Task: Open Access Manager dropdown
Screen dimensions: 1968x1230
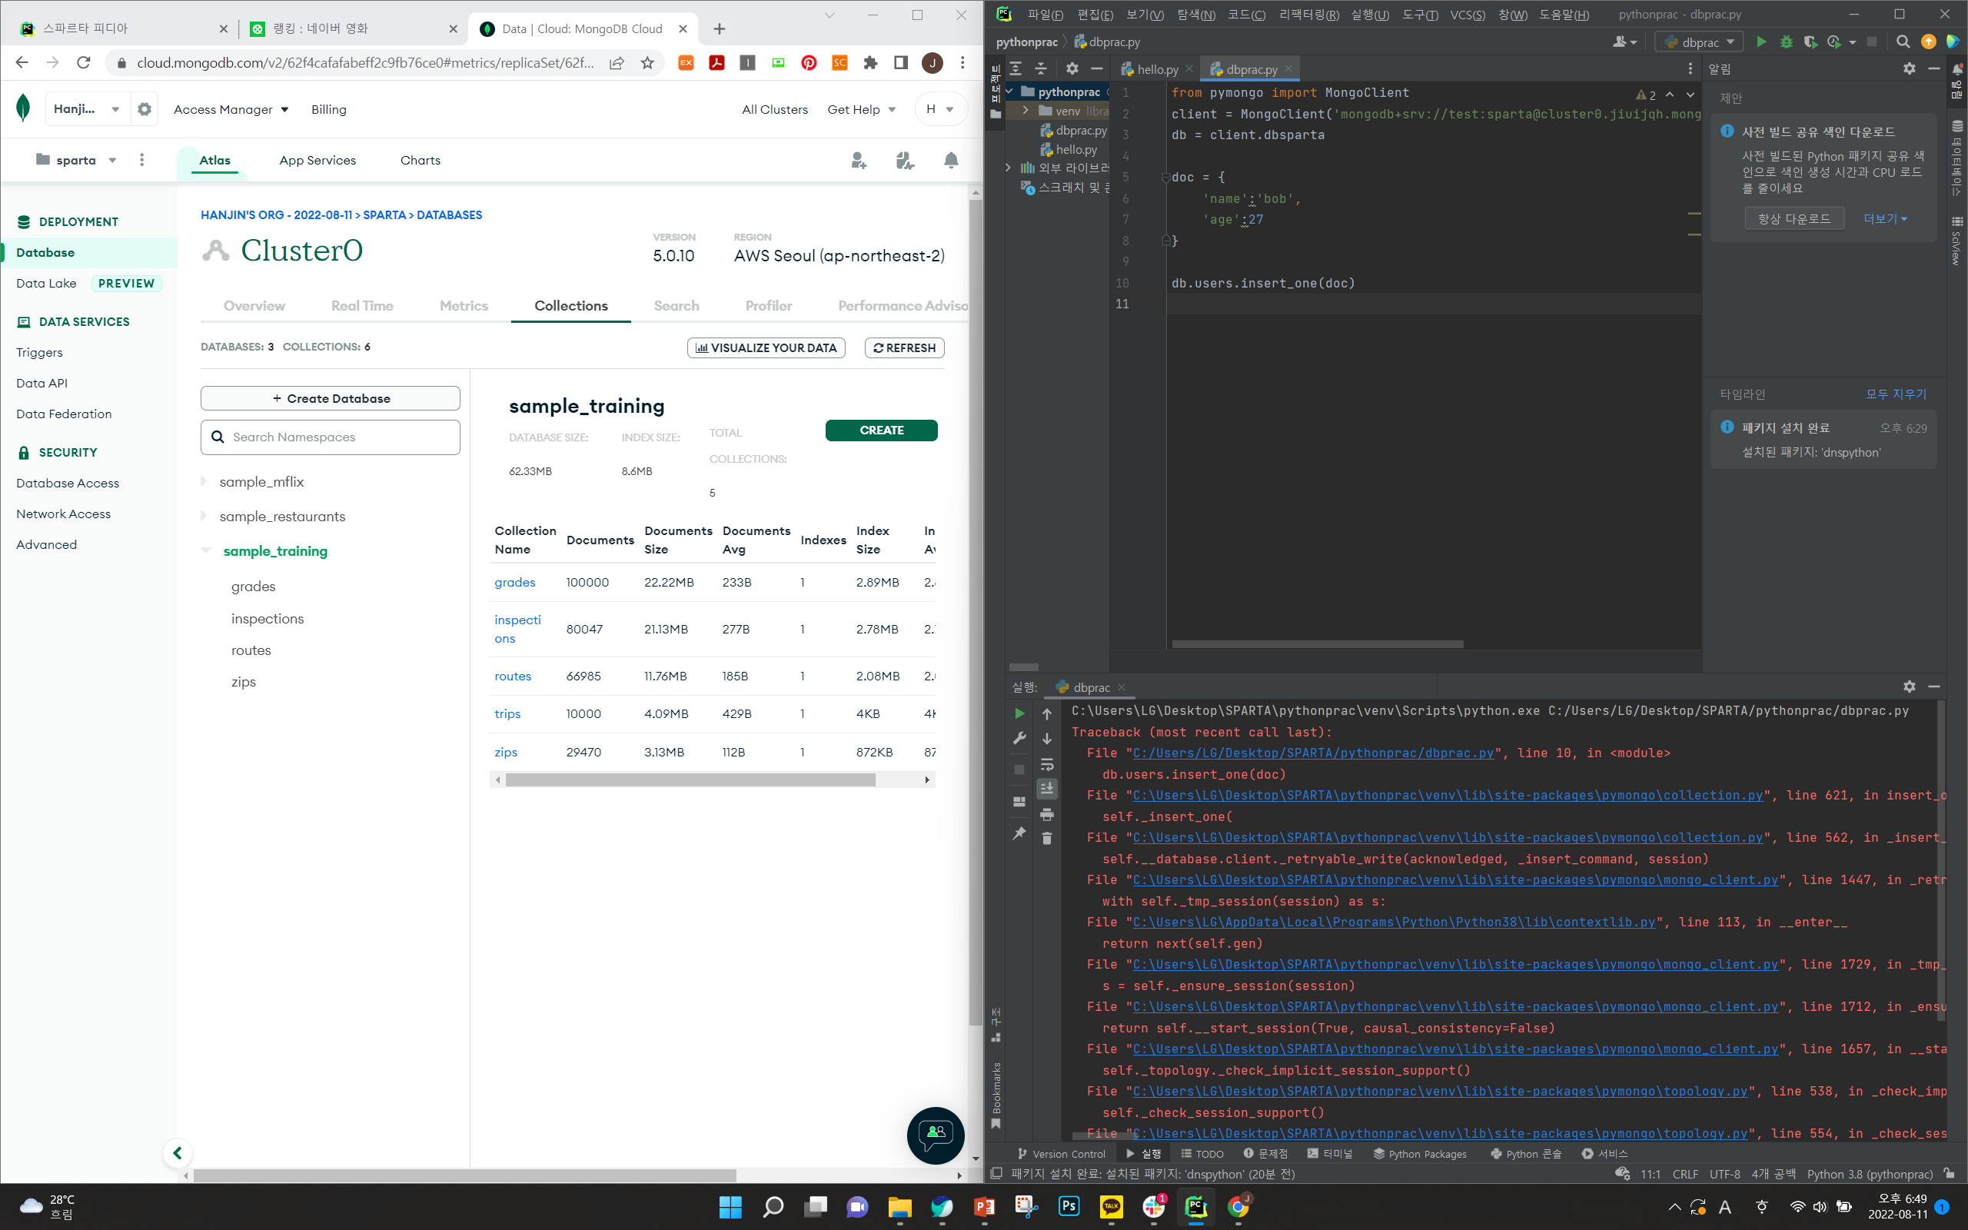Action: tap(231, 109)
